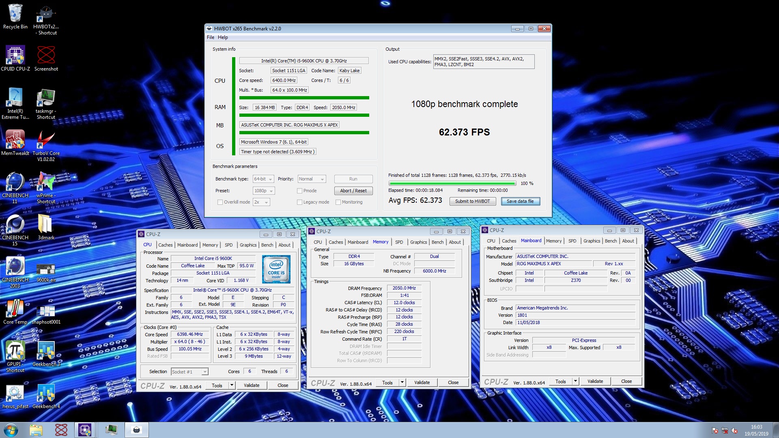Open About tab in CPU-Z Memory window
This screenshot has width=779, height=438.
pos(455,242)
